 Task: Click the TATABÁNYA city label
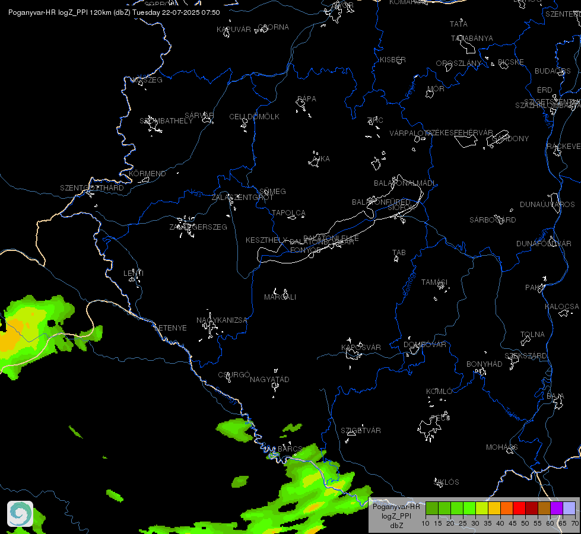472,38
